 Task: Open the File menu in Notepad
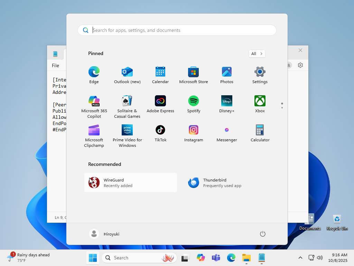coord(55,65)
